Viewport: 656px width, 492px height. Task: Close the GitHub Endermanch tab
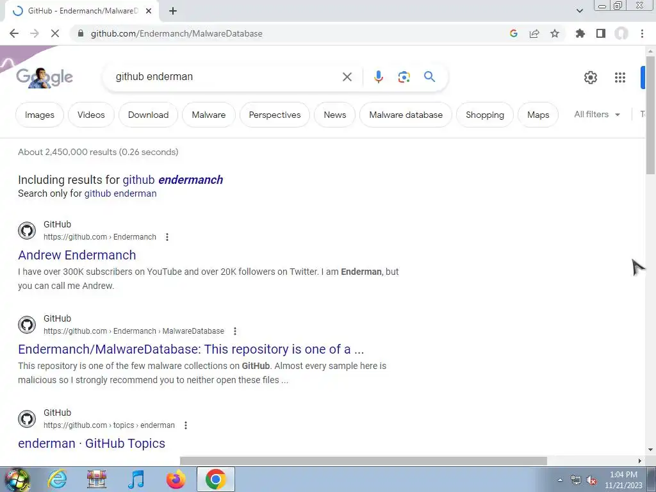coord(149,12)
